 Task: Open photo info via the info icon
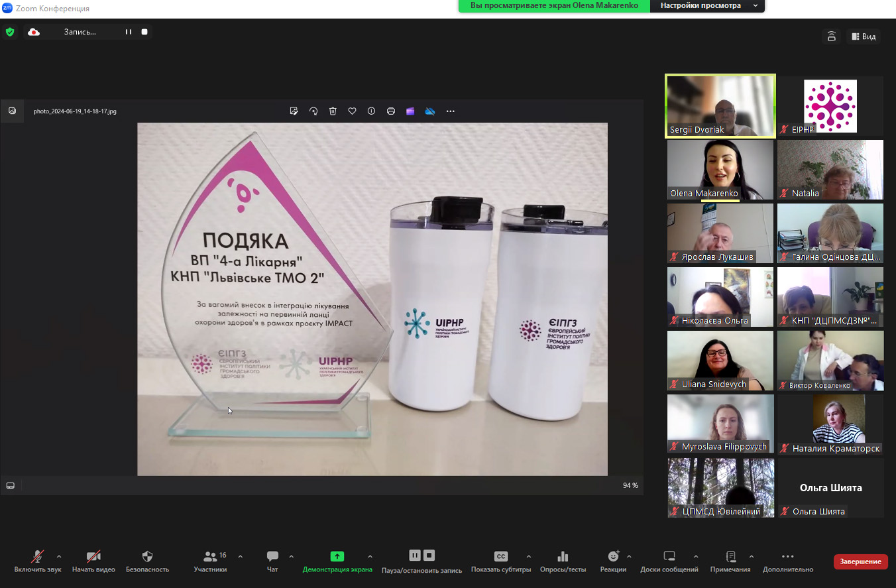click(x=372, y=111)
